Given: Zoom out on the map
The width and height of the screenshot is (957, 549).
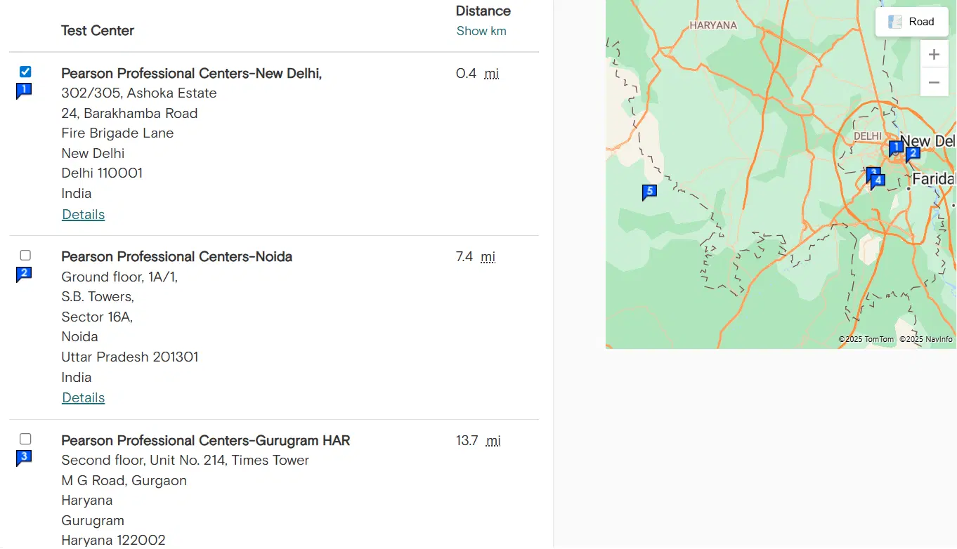Looking at the screenshot, I should point(934,82).
